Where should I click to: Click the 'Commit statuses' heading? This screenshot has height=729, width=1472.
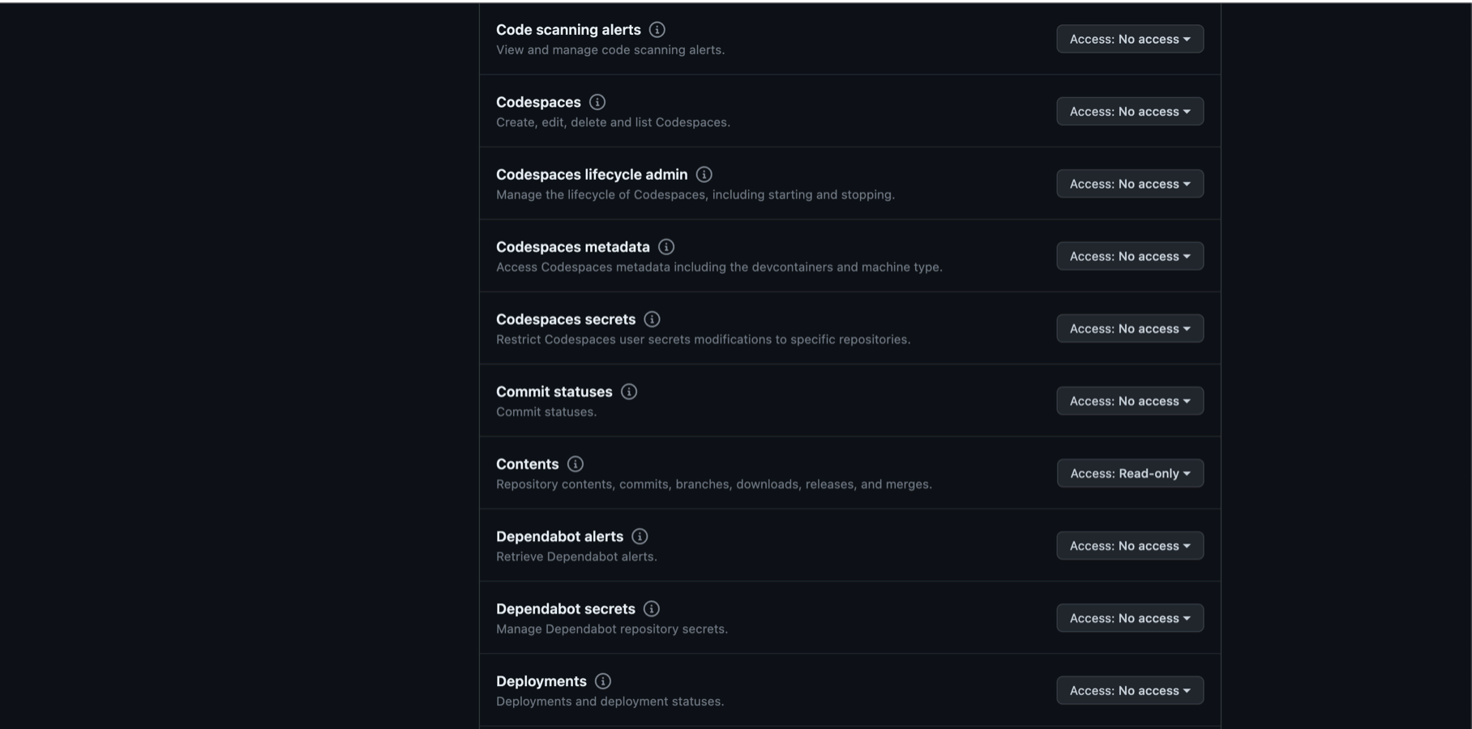[x=554, y=392]
